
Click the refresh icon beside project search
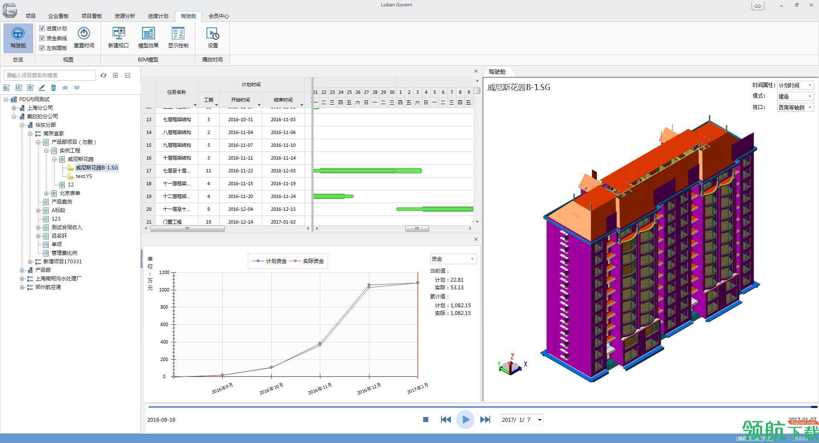[x=103, y=75]
